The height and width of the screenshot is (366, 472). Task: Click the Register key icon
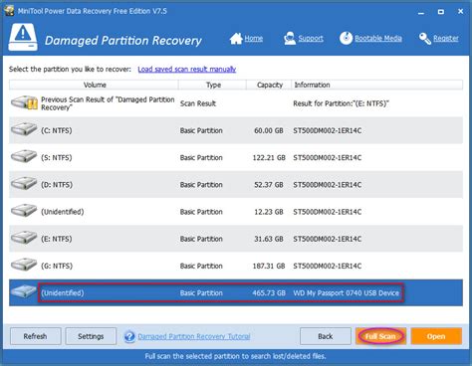click(425, 39)
